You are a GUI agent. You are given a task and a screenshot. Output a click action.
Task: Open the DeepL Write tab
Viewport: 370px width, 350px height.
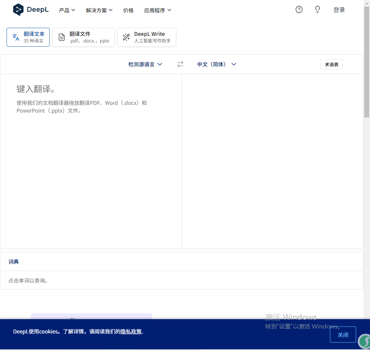tap(146, 37)
